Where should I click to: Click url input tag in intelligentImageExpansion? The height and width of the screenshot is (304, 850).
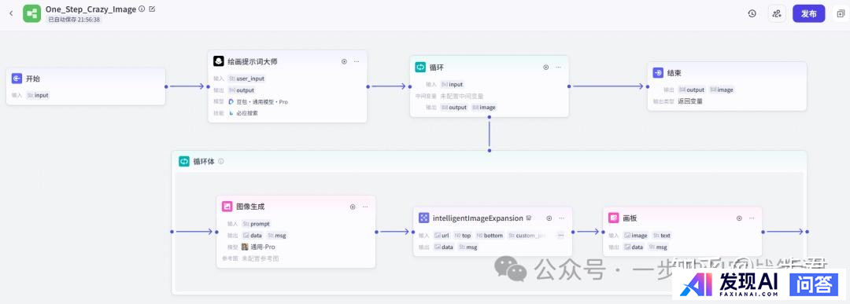pyautogui.click(x=442, y=236)
